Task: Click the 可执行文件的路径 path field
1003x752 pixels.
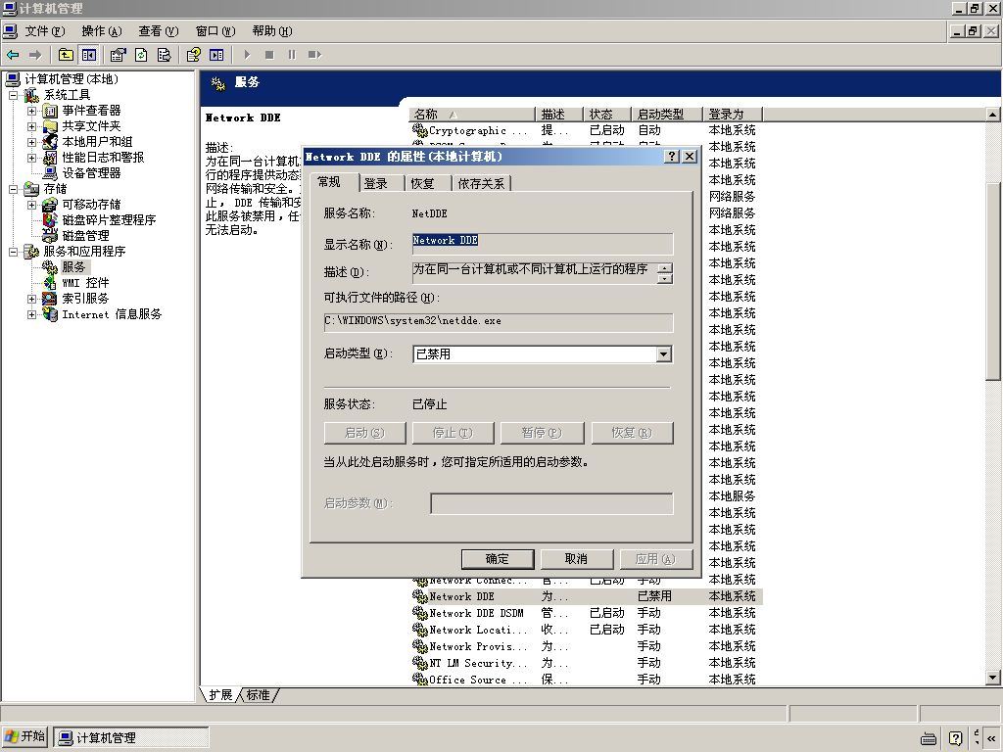Action: coord(499,321)
